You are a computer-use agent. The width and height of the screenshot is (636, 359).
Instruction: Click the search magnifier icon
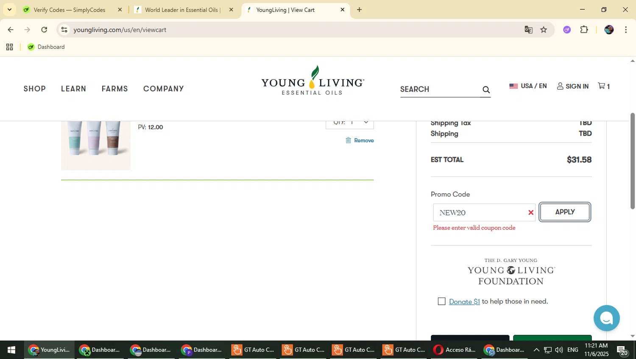(x=486, y=89)
